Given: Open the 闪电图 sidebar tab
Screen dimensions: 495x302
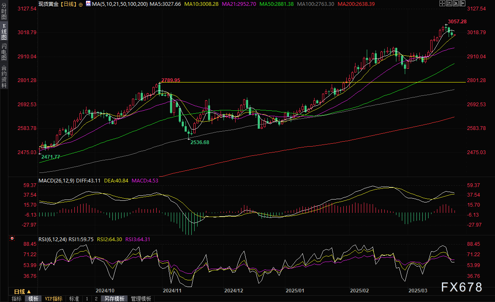Looking at the screenshot, I should [x=4, y=52].
